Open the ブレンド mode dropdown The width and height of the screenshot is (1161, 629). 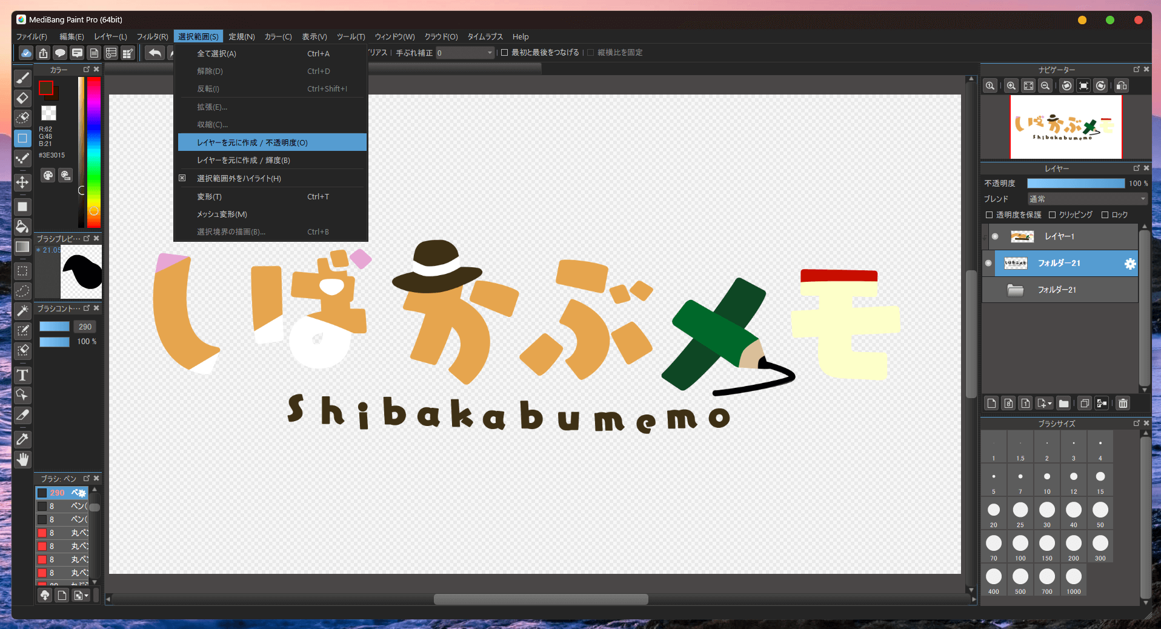click(x=1087, y=199)
